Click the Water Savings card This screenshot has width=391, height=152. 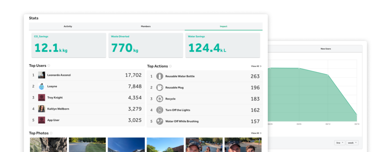tap(223, 45)
